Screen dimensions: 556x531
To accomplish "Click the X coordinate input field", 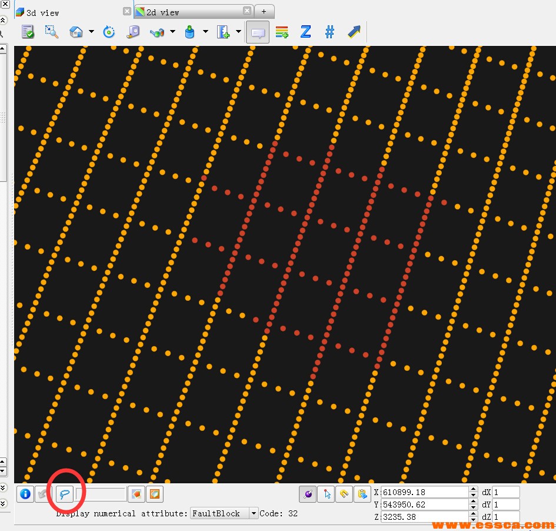I will (x=425, y=492).
